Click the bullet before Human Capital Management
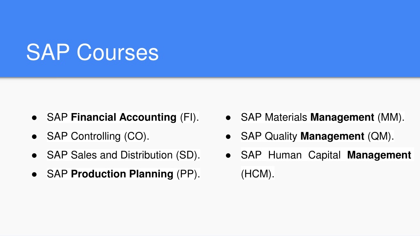 [228, 156]
